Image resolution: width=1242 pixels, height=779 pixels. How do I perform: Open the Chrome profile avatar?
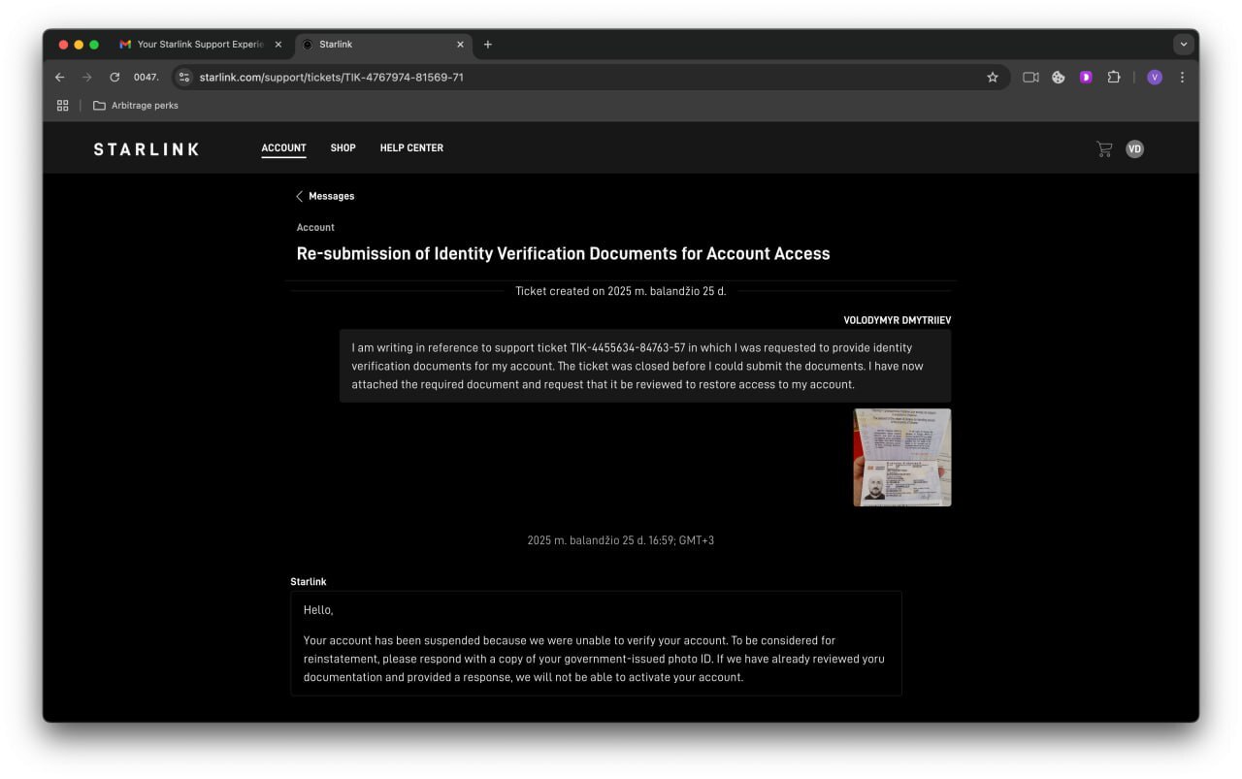coord(1154,78)
